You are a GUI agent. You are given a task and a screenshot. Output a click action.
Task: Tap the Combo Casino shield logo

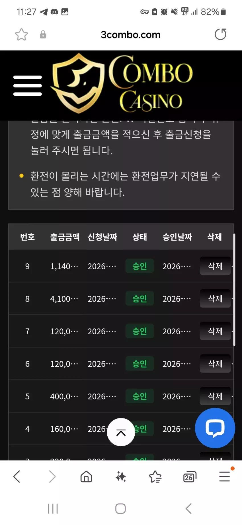point(77,83)
